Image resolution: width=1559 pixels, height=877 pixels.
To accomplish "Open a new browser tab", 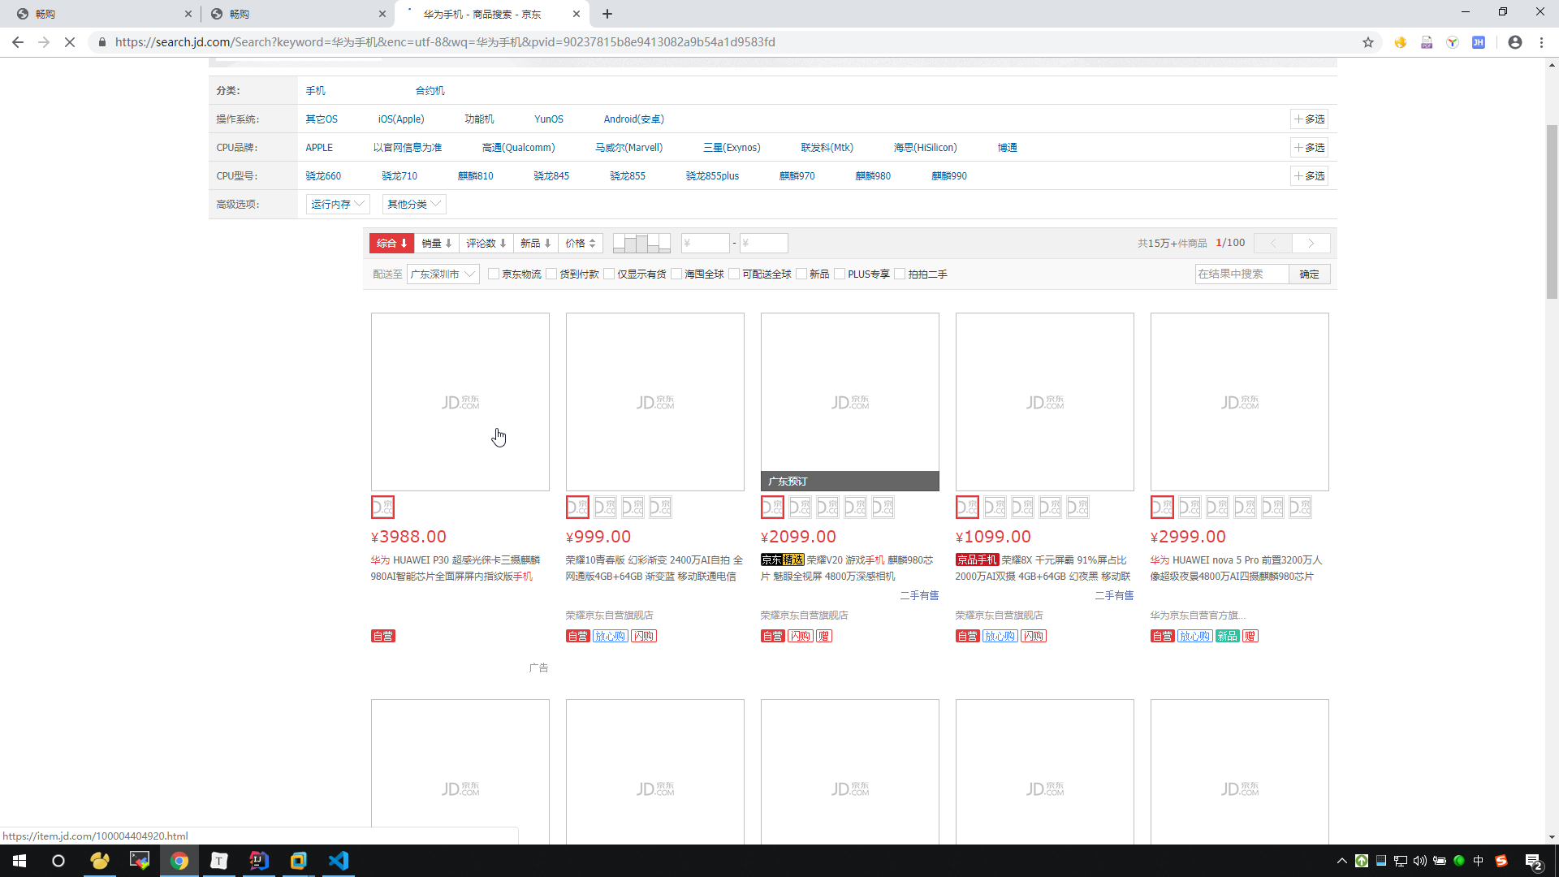I will coord(607,14).
